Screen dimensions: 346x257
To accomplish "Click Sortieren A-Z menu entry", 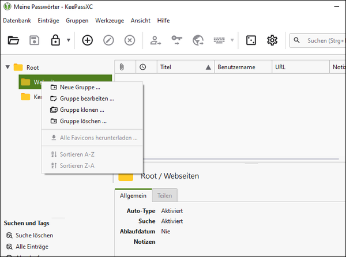I will (92, 154).
